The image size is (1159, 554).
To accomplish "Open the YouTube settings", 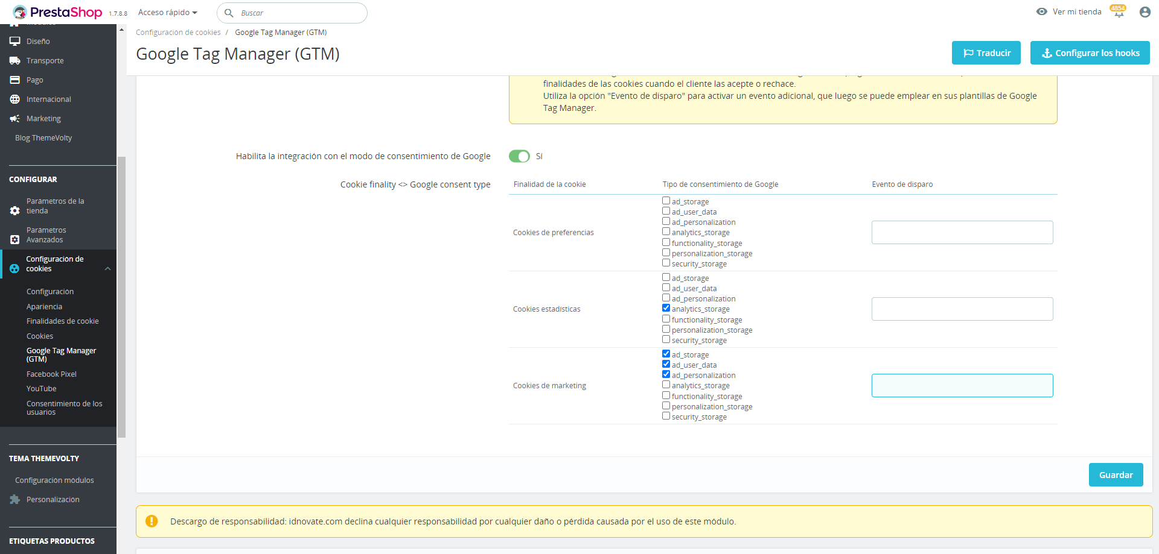I will tap(42, 389).
